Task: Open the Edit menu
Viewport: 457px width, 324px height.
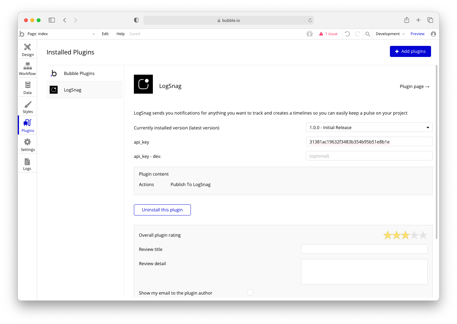Action: pos(105,34)
